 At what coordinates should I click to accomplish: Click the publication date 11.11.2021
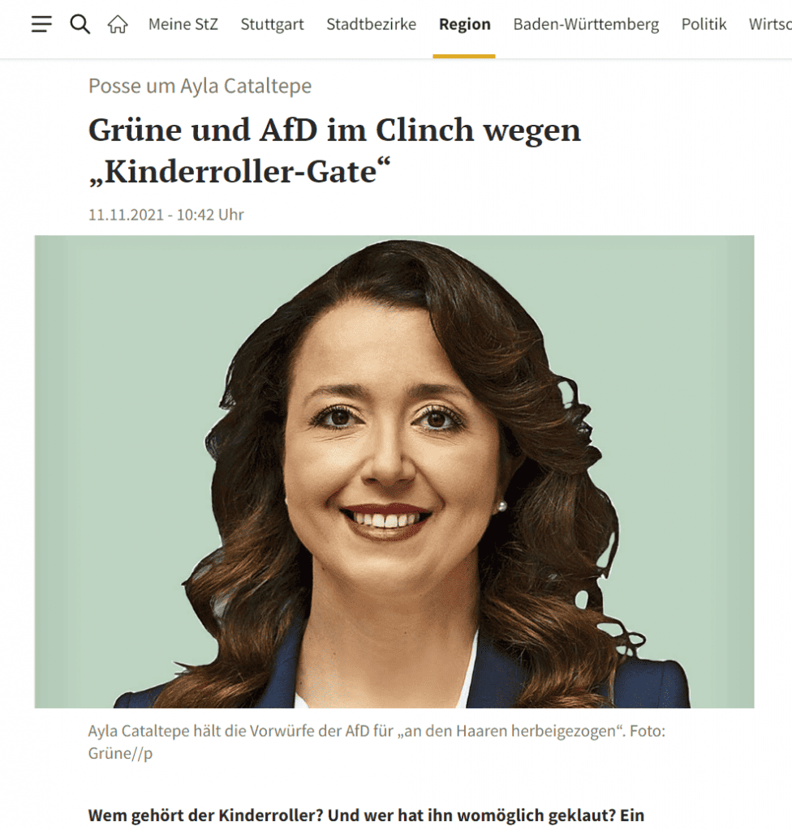pyautogui.click(x=126, y=215)
